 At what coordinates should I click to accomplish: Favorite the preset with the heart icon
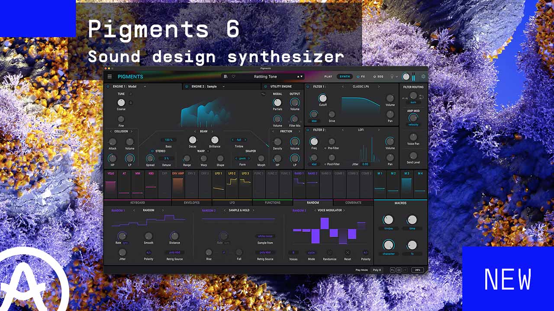click(x=233, y=76)
